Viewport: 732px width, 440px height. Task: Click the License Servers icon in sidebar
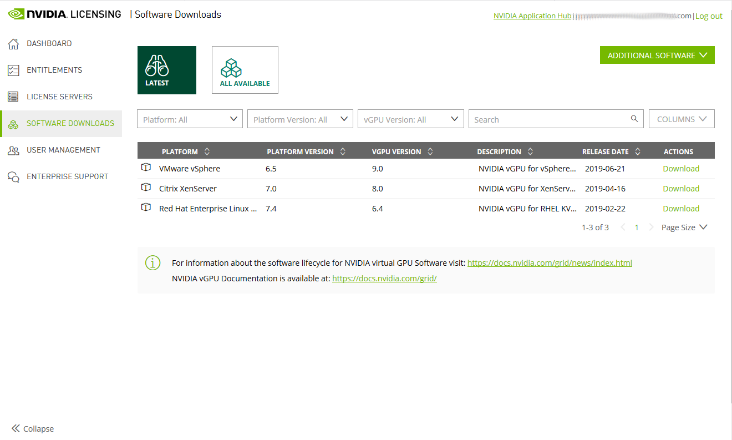(x=13, y=97)
